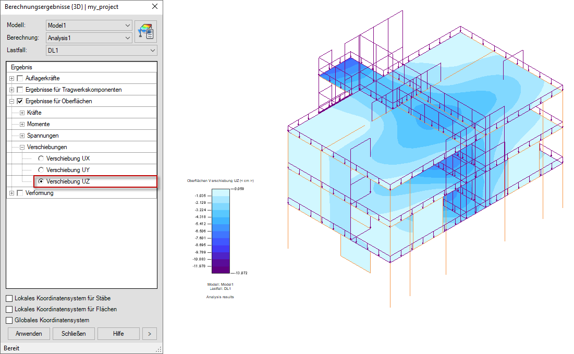The image size is (574, 354).
Task: Select Verschiebung UZ radio button
Action: (x=41, y=181)
